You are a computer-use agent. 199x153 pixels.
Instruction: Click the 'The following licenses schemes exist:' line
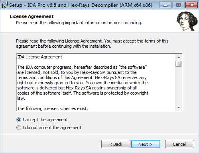[x=53, y=108]
